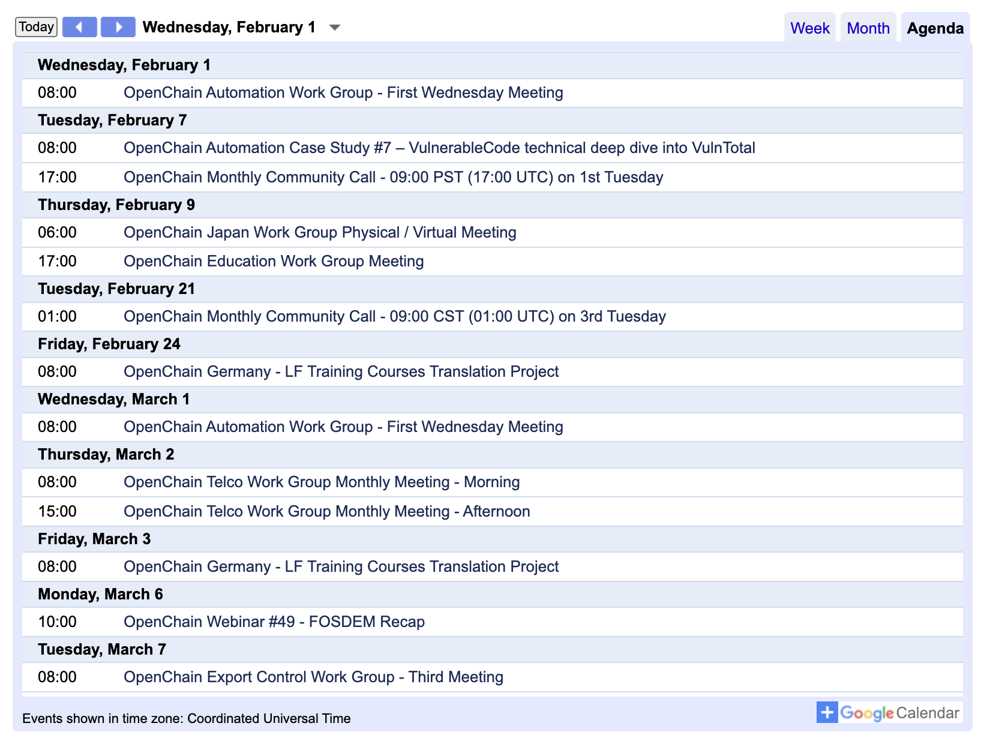The width and height of the screenshot is (981, 741).
Task: Open Monthly Community Call on 1st Tuesday
Action: click(394, 178)
